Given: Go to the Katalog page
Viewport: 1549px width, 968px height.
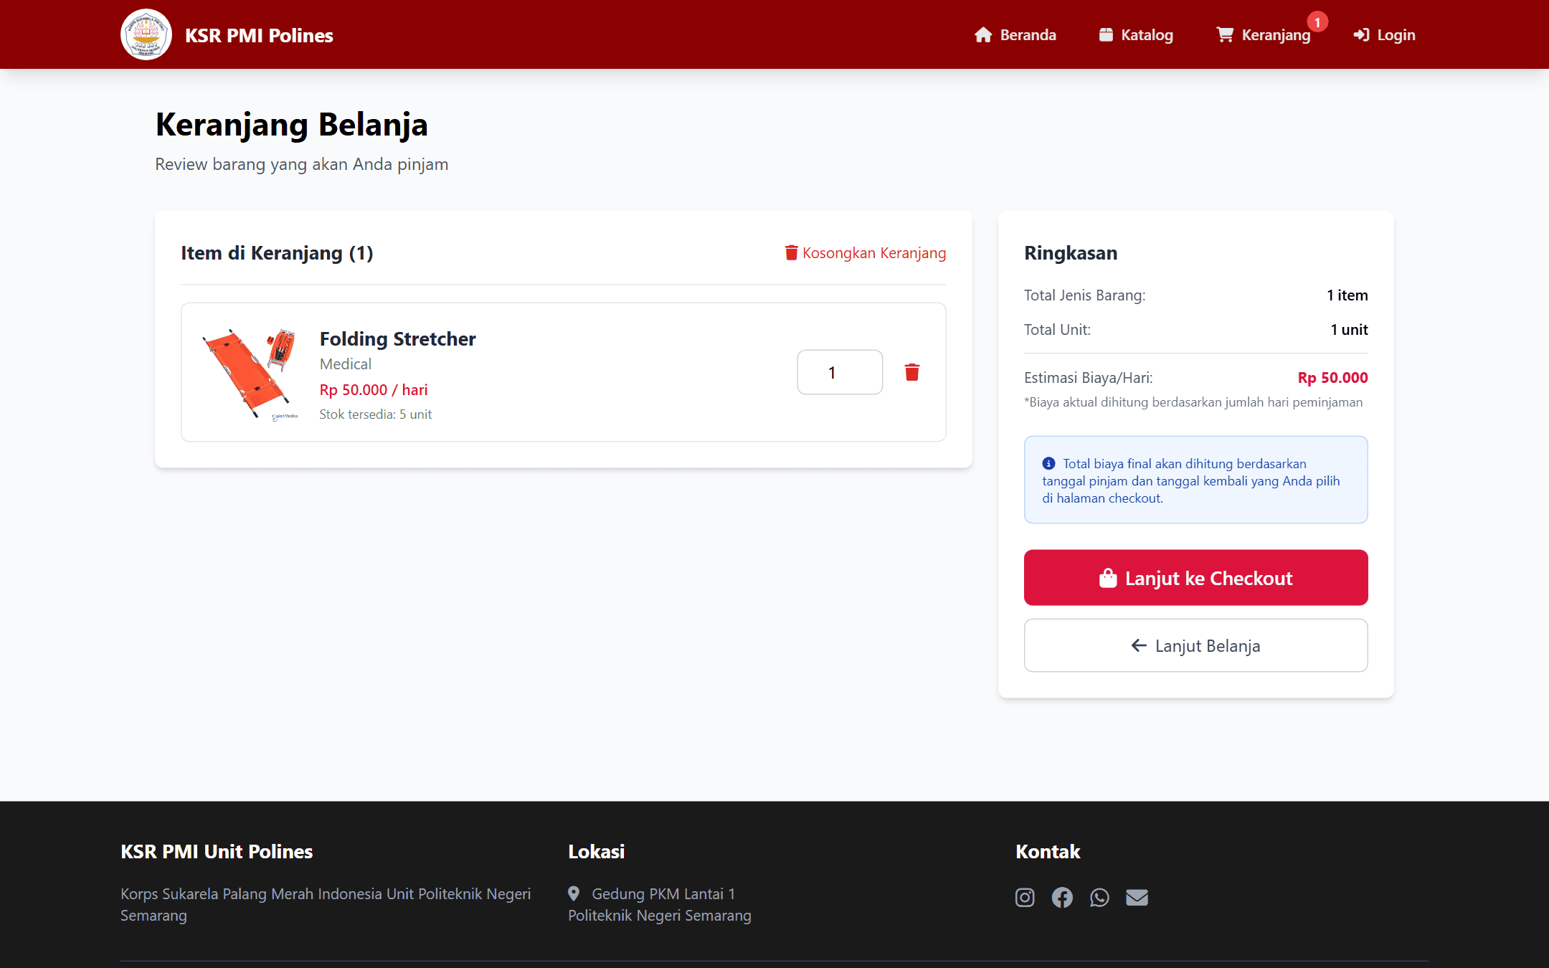Looking at the screenshot, I should pyautogui.click(x=1136, y=34).
